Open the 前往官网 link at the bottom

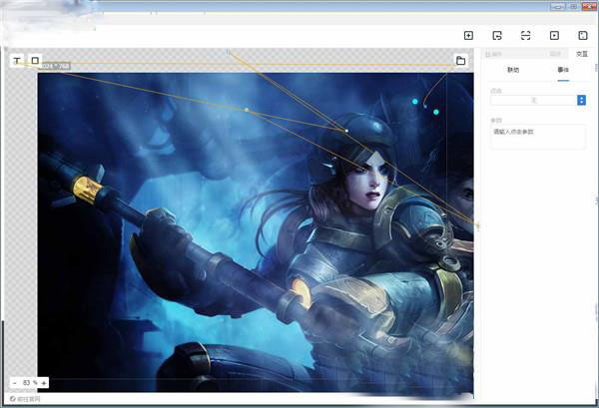coord(25,399)
